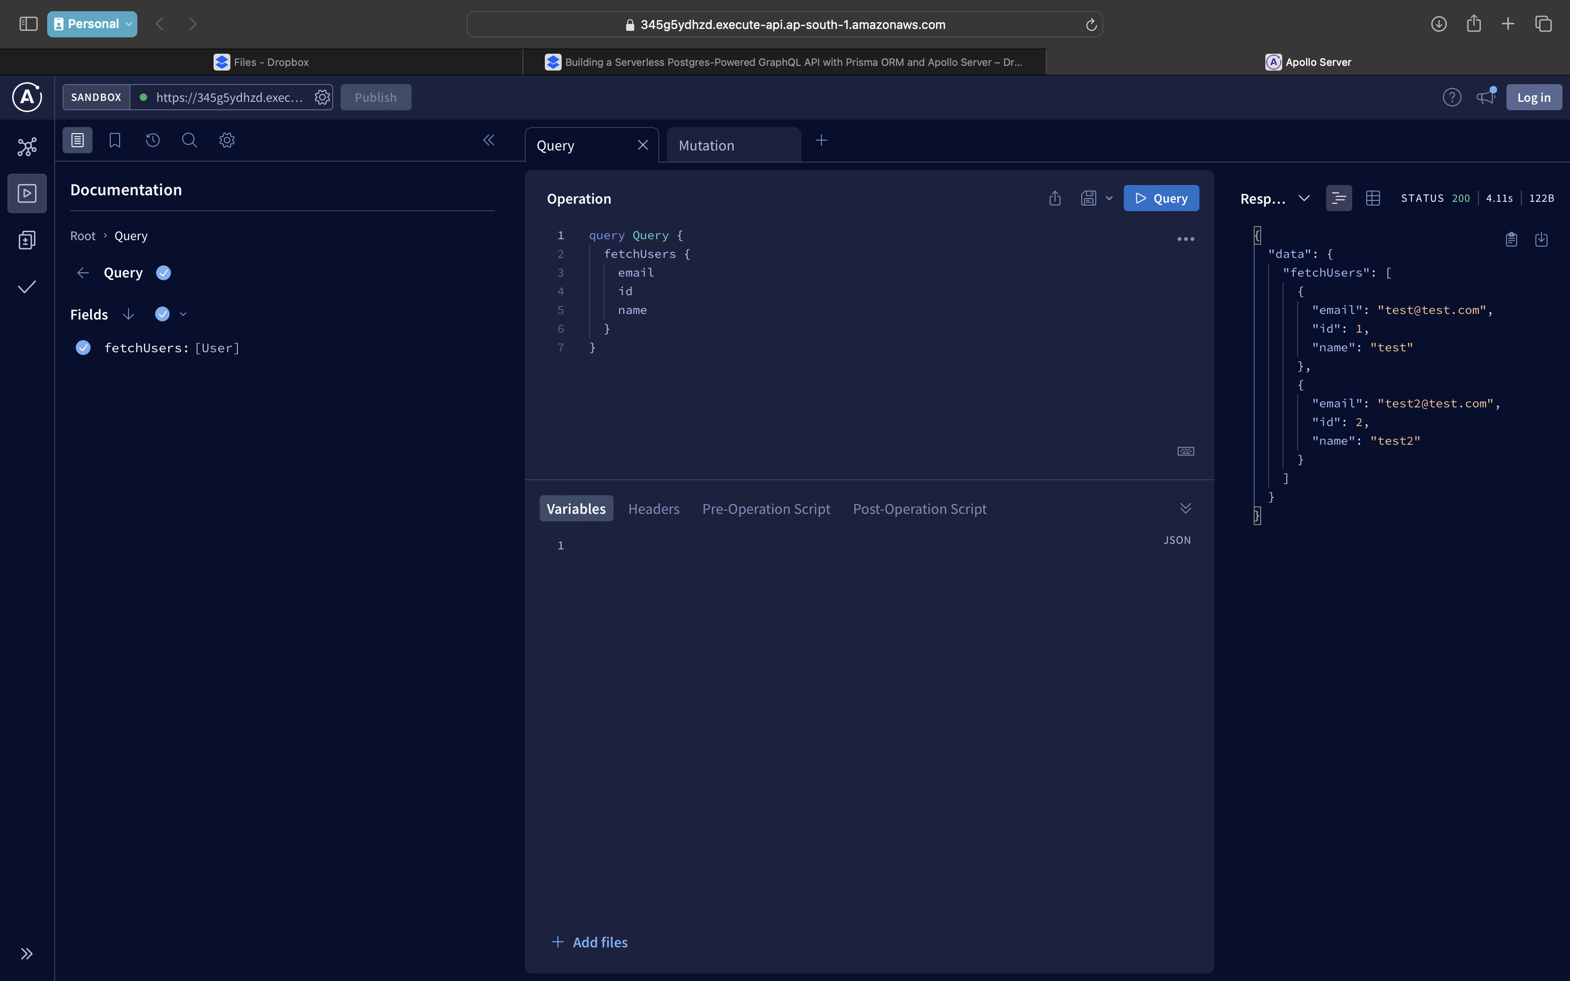Switch response to JSON view
This screenshot has width=1570, height=981.
(1339, 198)
